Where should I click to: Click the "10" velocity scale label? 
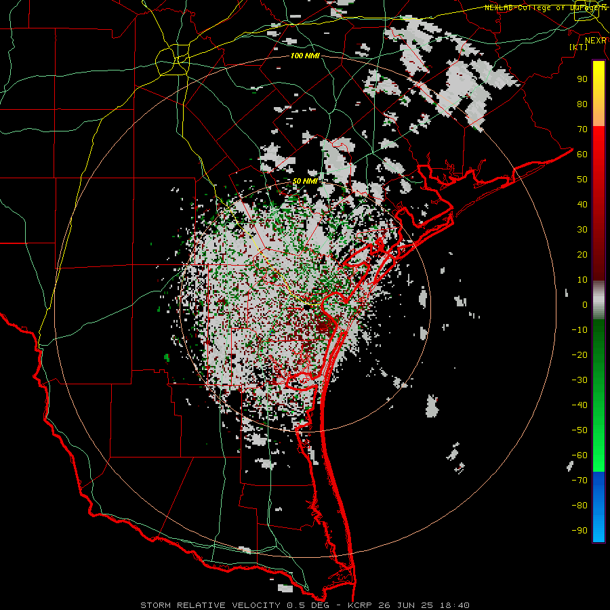pyautogui.click(x=582, y=280)
